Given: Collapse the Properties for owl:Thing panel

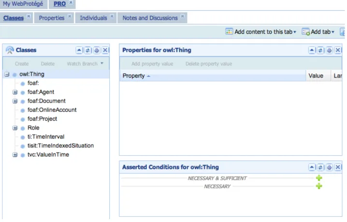Looking at the screenshot, I should click(312, 50).
